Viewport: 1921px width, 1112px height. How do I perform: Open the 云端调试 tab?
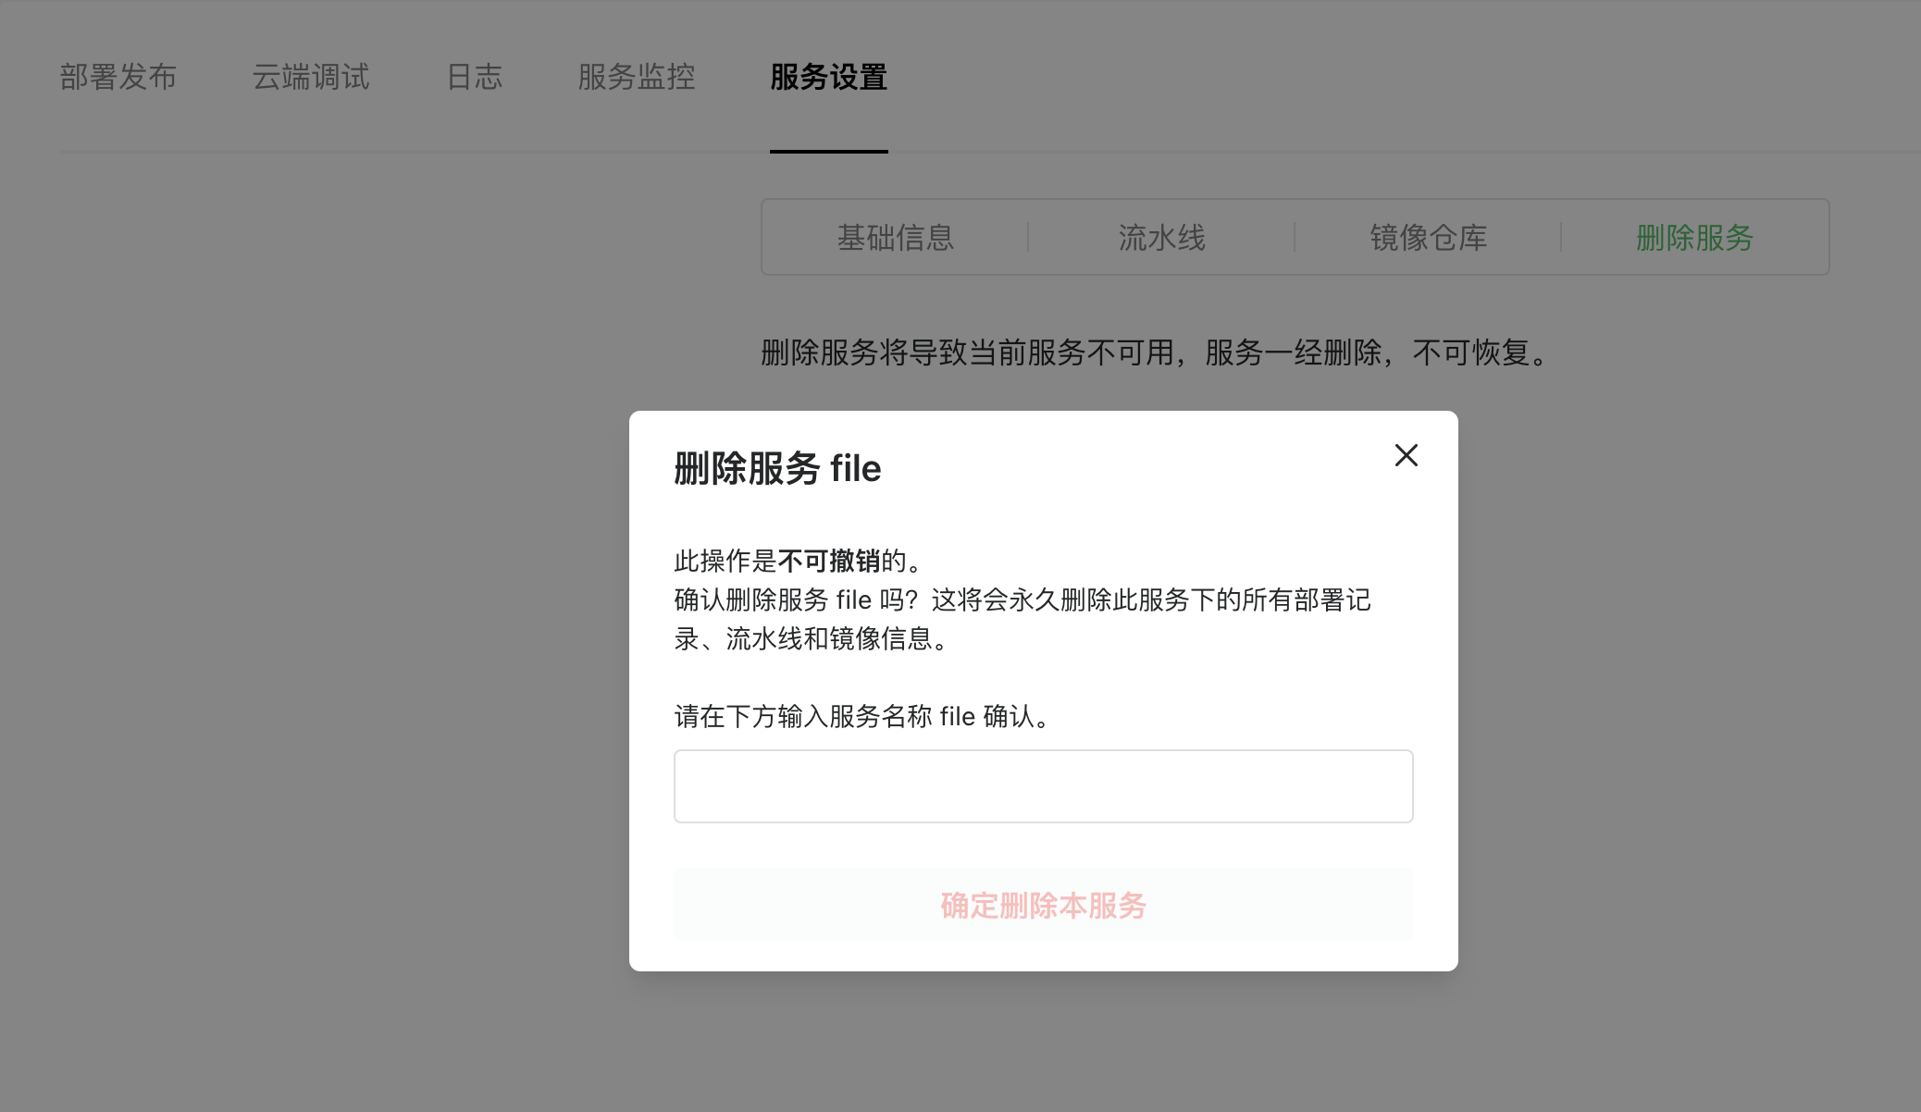click(x=311, y=77)
